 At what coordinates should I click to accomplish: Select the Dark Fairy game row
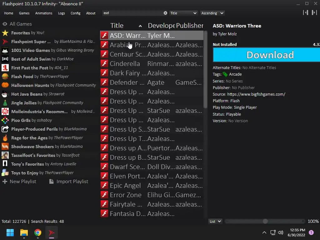coord(152,73)
